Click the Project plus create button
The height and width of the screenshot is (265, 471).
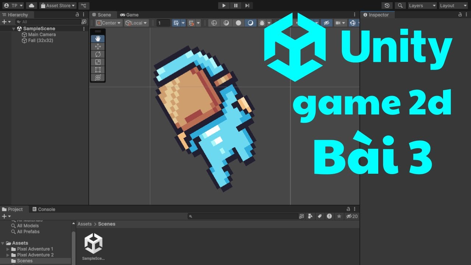click(x=7, y=216)
